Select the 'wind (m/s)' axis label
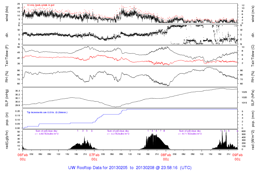This screenshot has height=178, width=260. 253,14
